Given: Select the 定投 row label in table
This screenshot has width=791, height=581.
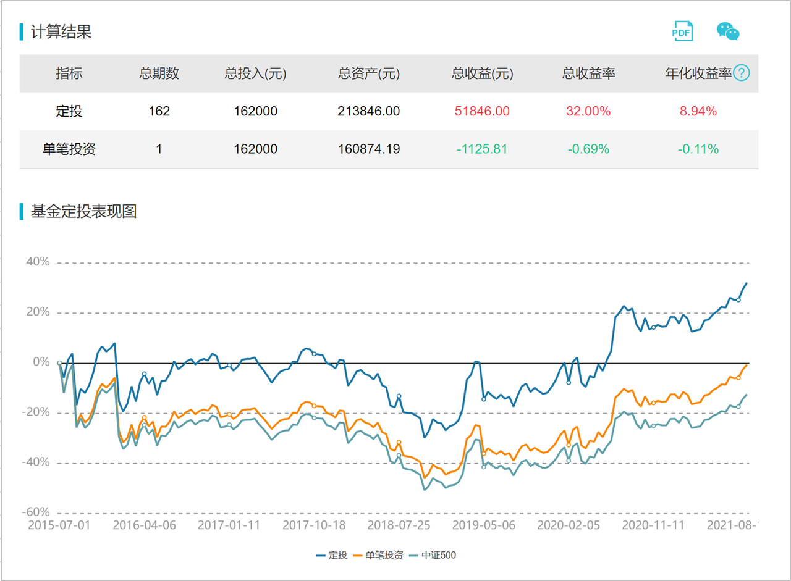Looking at the screenshot, I should click(x=69, y=111).
